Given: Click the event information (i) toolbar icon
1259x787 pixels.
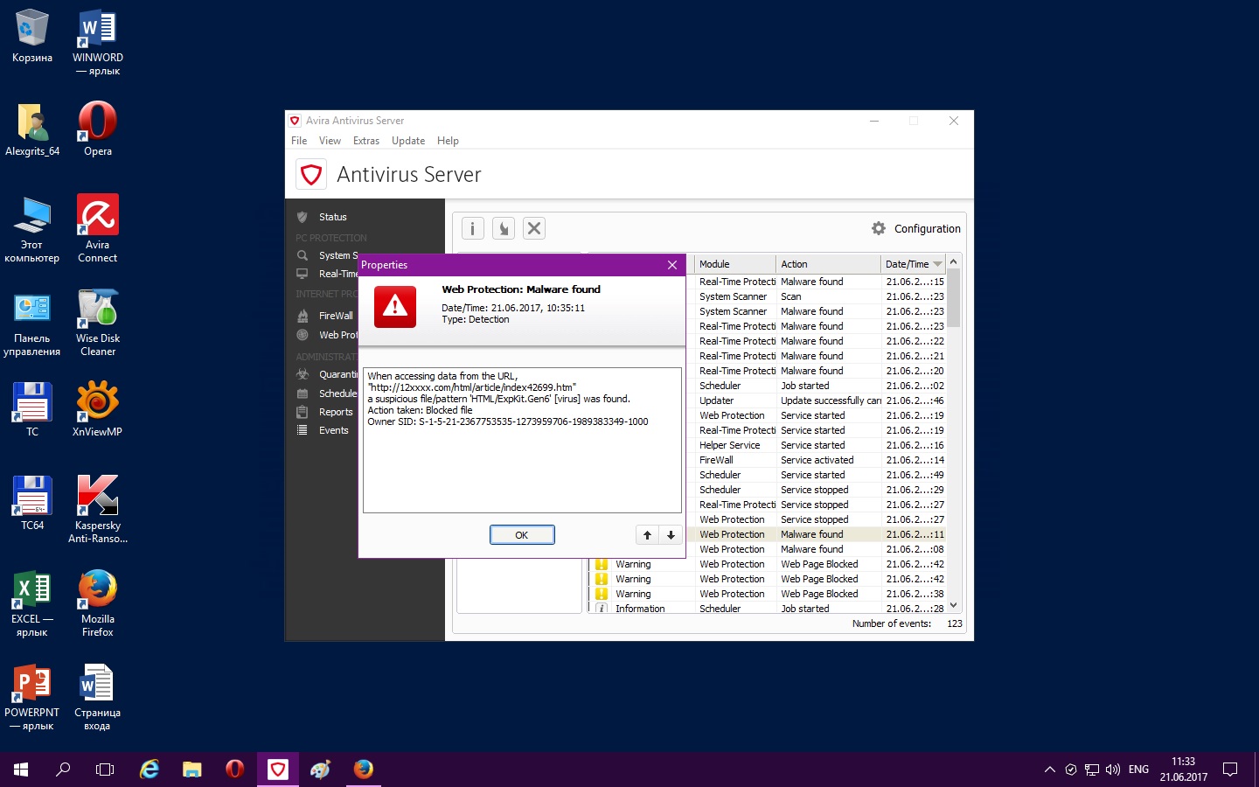Looking at the screenshot, I should pos(472,228).
